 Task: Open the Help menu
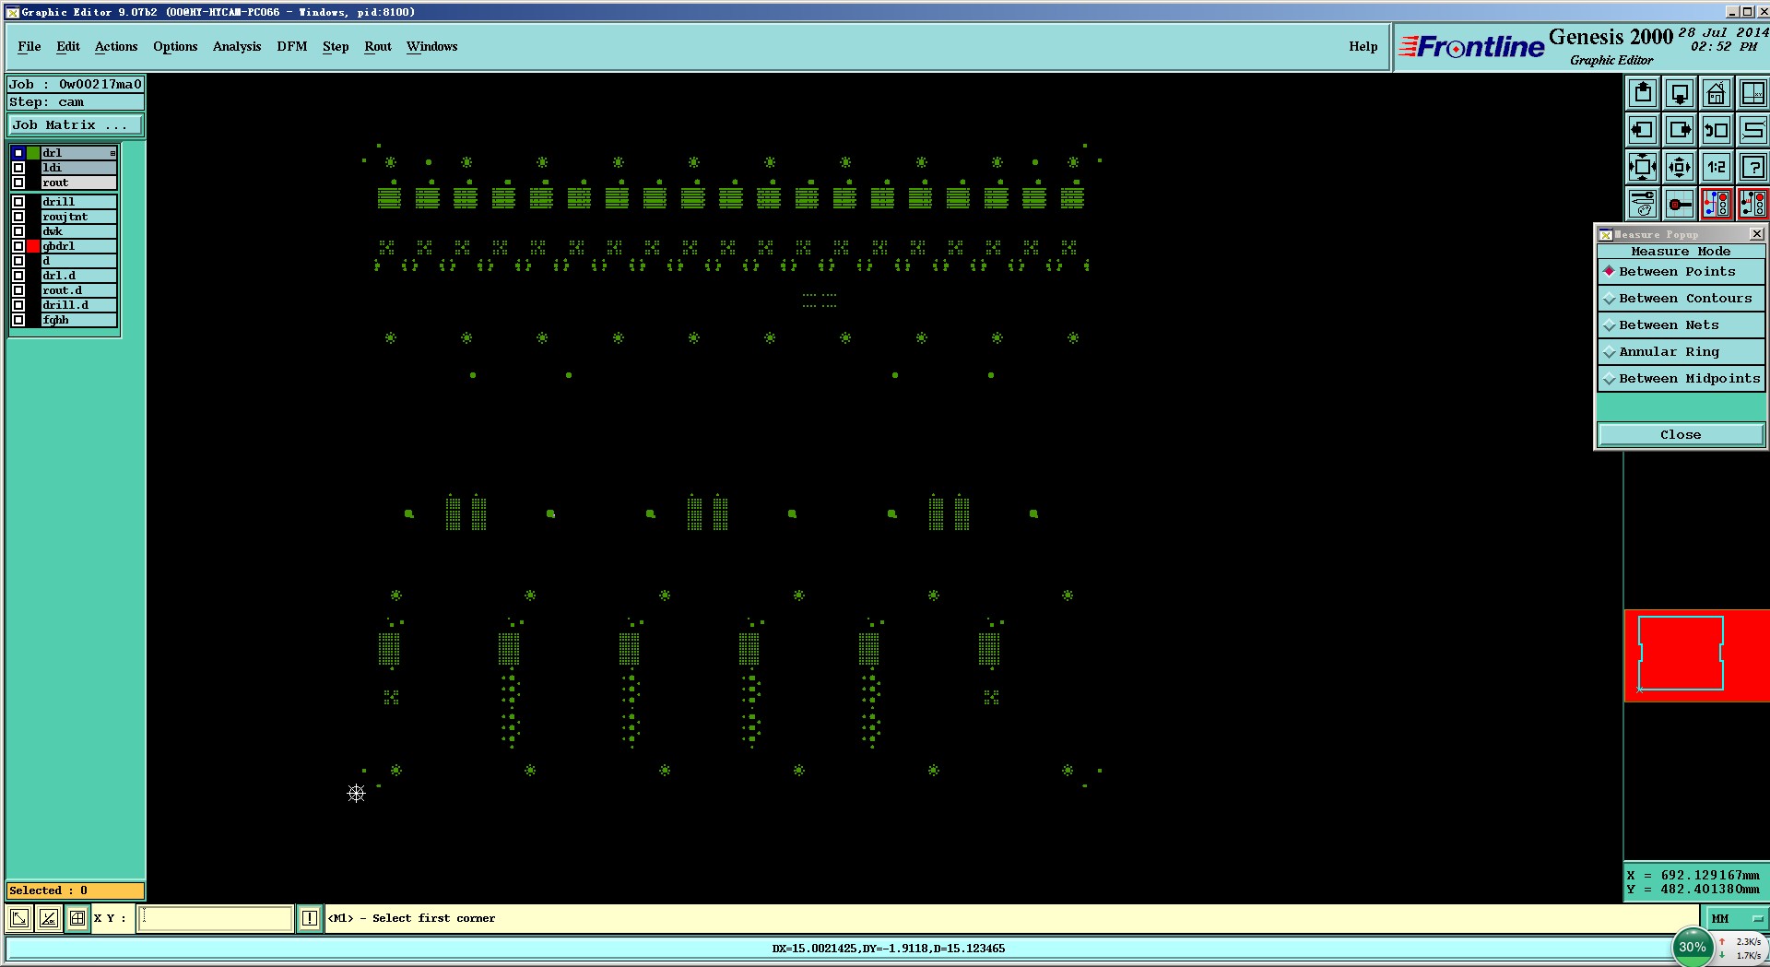tap(1363, 47)
